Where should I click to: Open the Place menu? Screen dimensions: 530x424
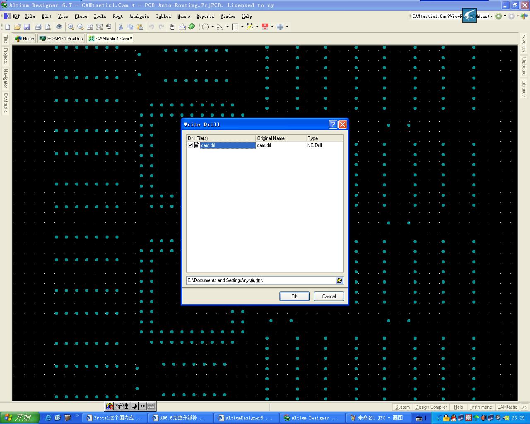coord(81,16)
